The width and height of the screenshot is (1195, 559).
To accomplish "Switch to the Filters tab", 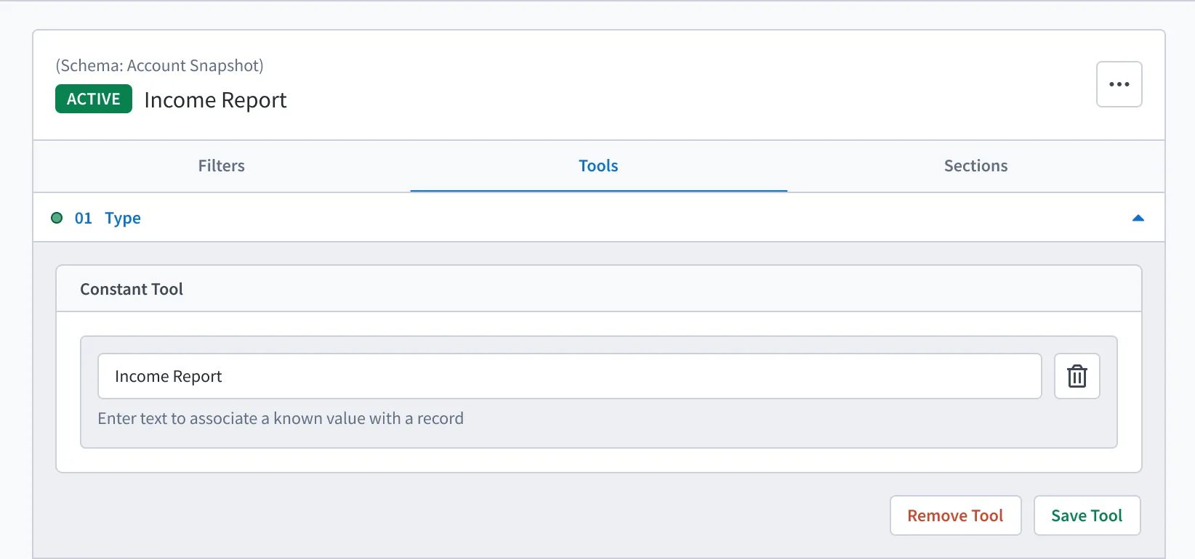I will point(222,166).
